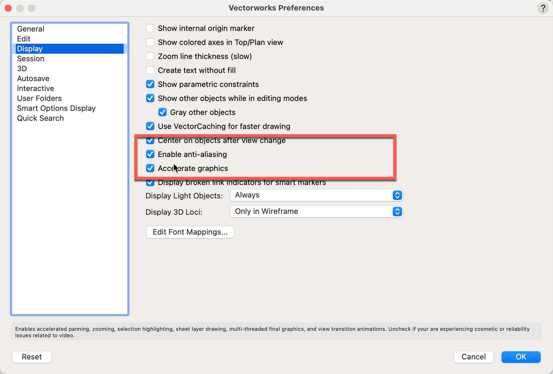The image size is (553, 374).
Task: Disable Gray other objects checkbox
Action: tap(163, 112)
